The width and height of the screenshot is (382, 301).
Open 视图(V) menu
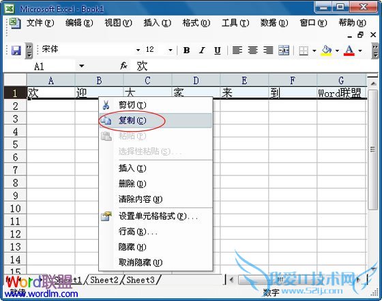tap(119, 23)
